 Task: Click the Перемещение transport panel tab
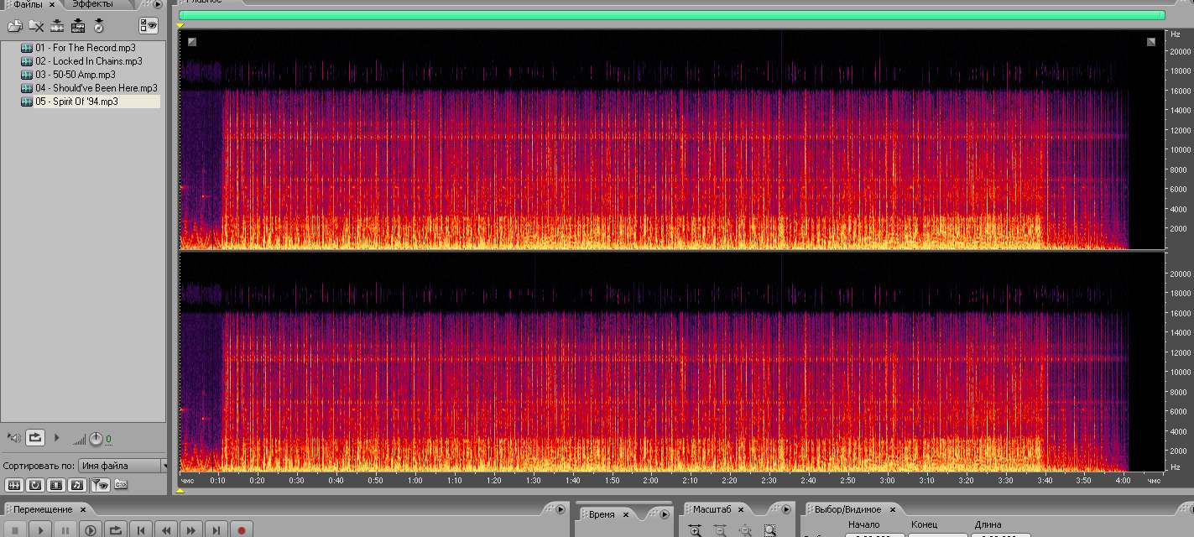[43, 509]
